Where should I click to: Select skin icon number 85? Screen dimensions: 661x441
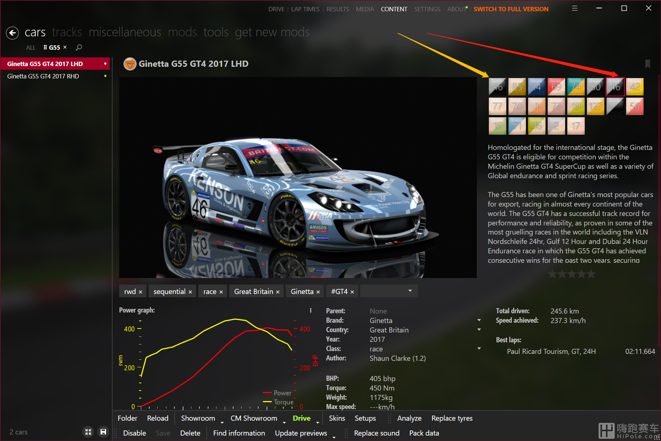tap(517, 87)
